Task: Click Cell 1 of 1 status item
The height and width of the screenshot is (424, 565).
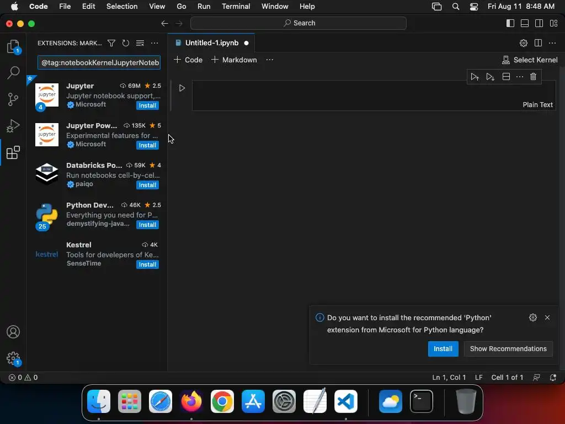Action: pos(507,378)
